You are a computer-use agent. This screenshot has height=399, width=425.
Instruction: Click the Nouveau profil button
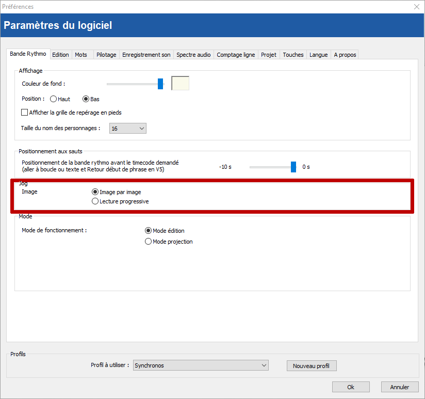tap(311, 366)
